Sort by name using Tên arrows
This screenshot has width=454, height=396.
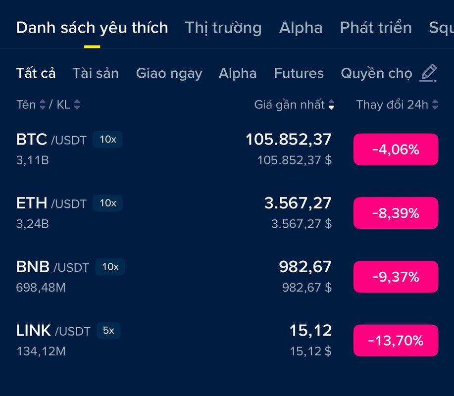coord(43,104)
